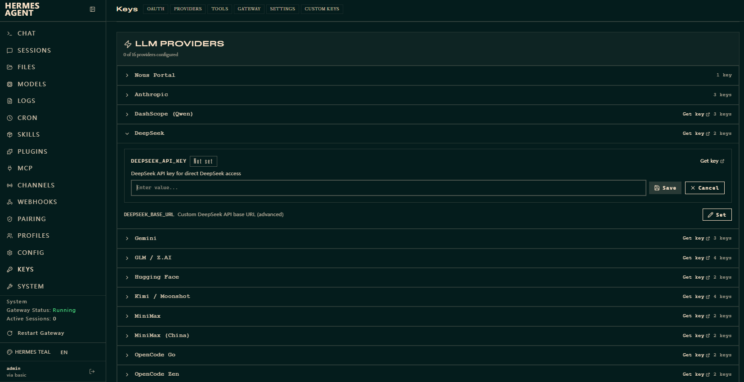Open the Get key link for Gemini
This screenshot has height=382, width=744.
click(696, 238)
